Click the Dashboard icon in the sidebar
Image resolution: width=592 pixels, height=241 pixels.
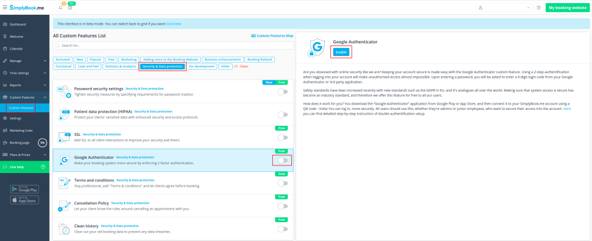[5, 24]
